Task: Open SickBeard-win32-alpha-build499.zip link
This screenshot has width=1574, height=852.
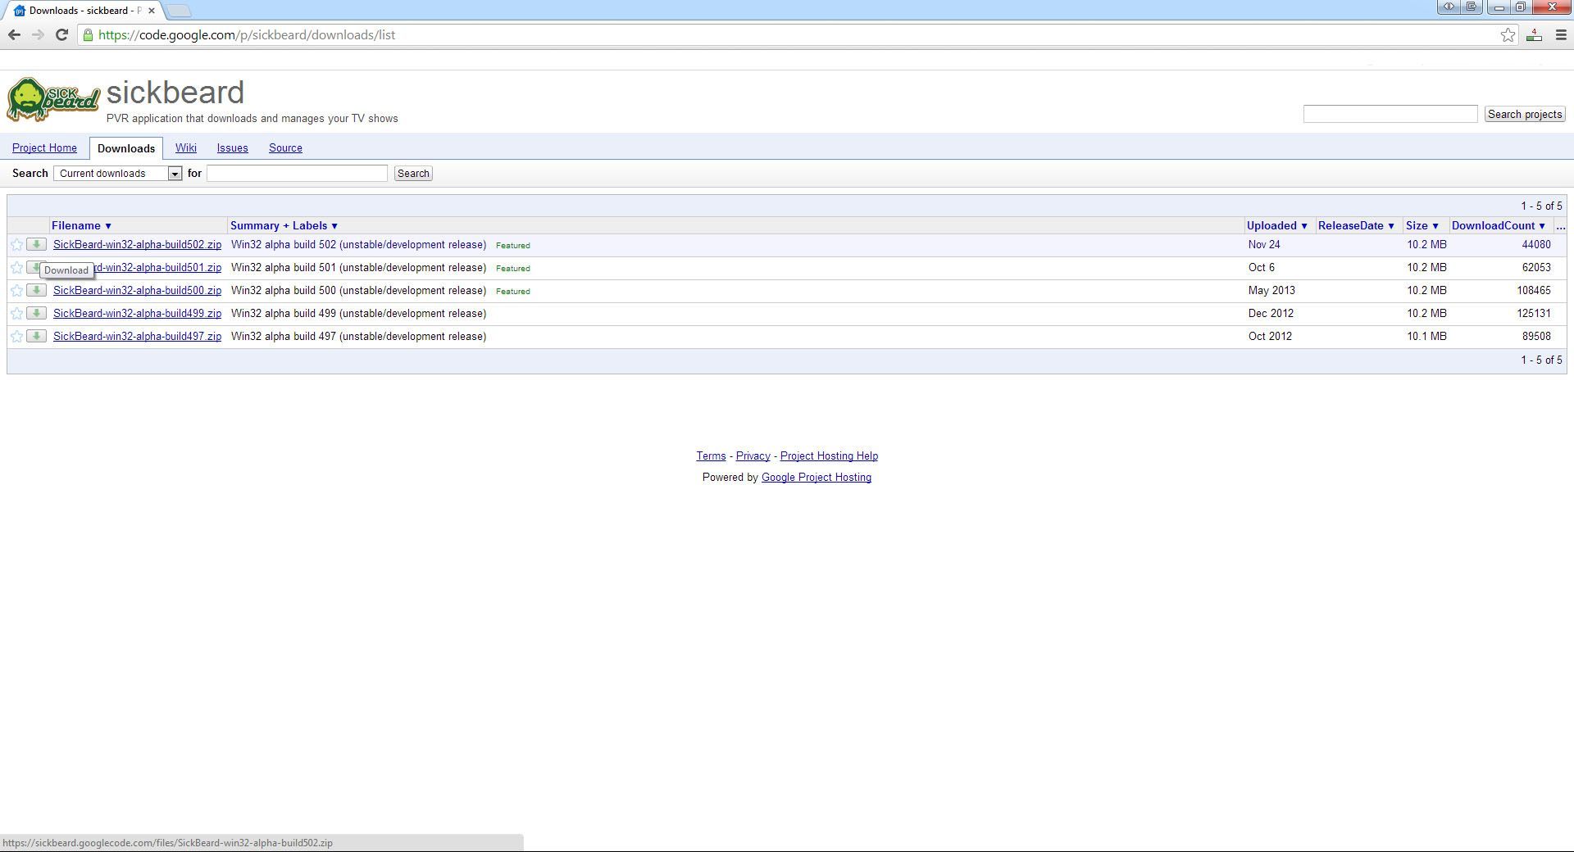Action: (x=137, y=314)
